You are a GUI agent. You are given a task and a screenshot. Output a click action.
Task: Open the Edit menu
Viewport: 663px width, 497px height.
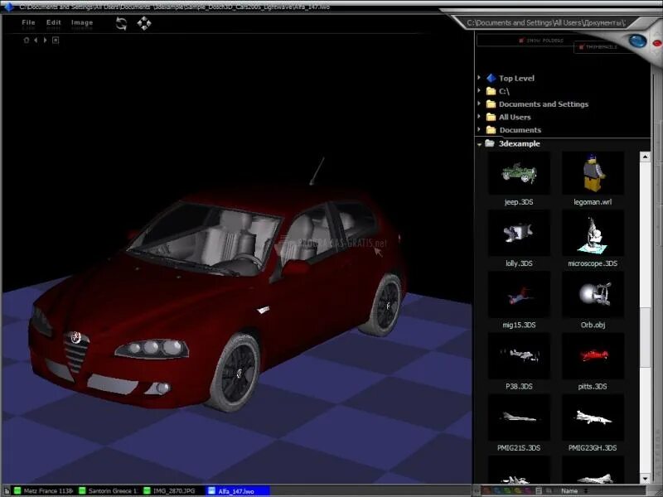[54, 22]
